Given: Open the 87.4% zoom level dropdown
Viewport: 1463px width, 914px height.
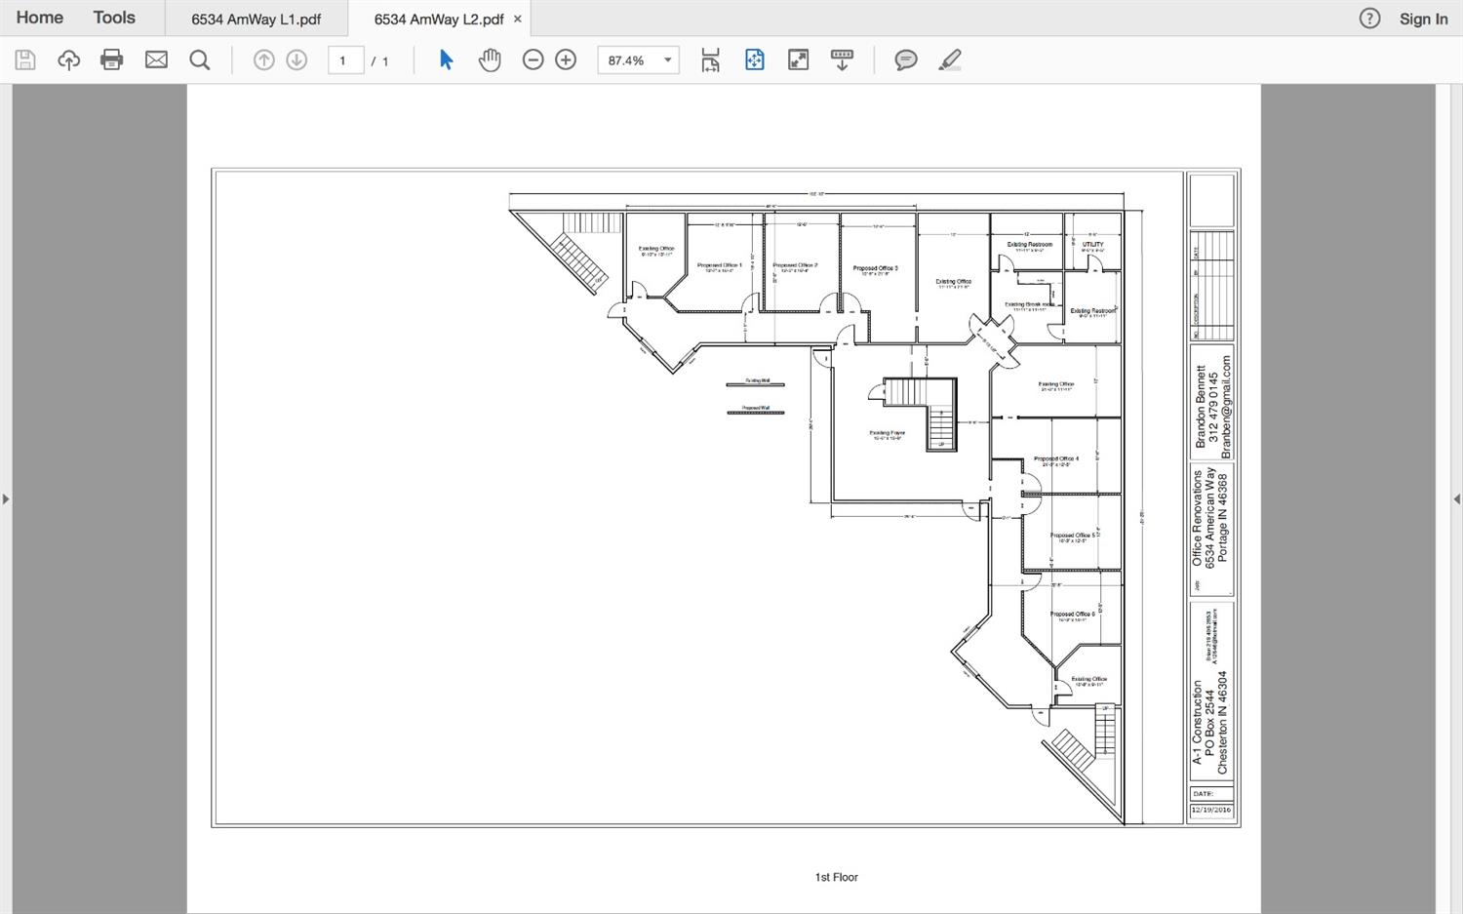Looking at the screenshot, I should [x=668, y=60].
